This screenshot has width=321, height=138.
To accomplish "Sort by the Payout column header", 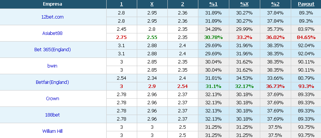I will (x=306, y=4).
